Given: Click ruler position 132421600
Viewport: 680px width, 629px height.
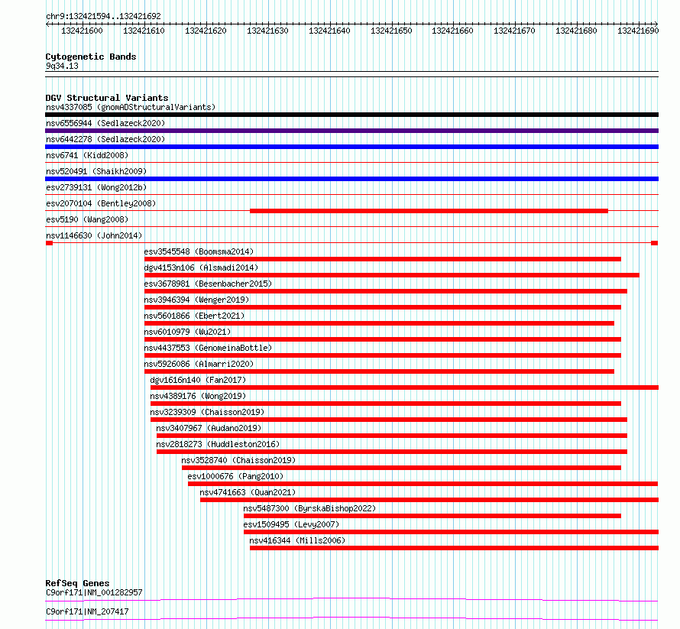Looking at the screenshot, I should [x=82, y=31].
